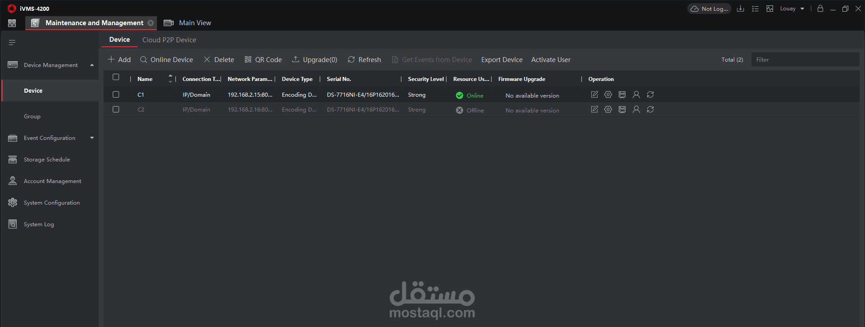Focus the Filter input field
Viewport: 865px width, 327px height.
coord(805,59)
